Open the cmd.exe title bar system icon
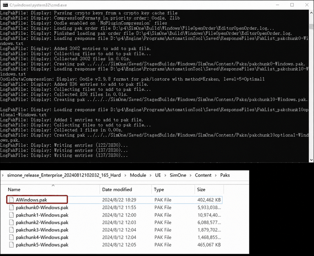This screenshot has width=314, height=256. point(5,5)
